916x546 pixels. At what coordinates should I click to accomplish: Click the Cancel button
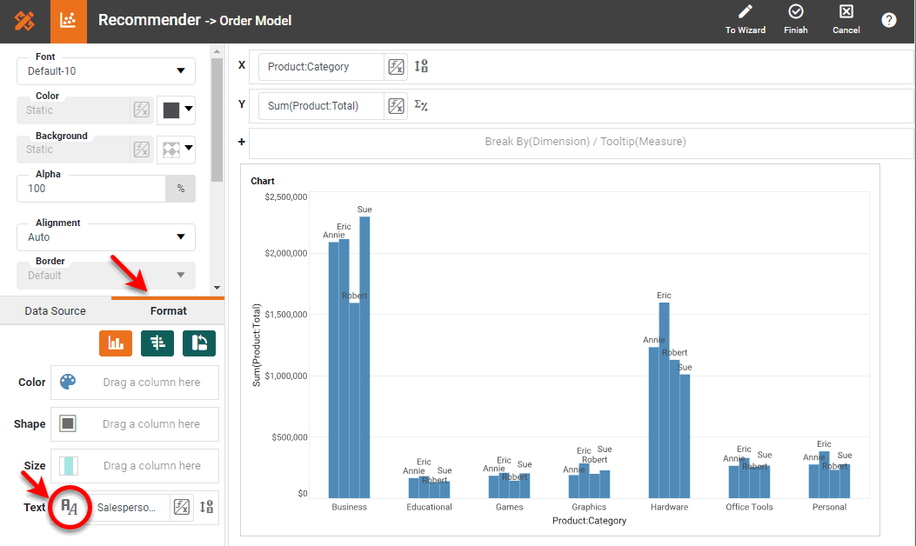[846, 20]
